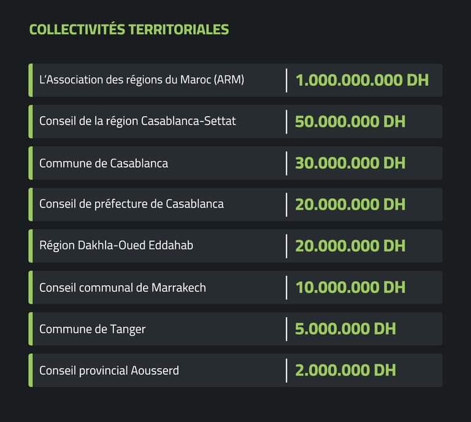The width and height of the screenshot is (471, 422).
Task: Click the 50.000.000 DH amount
Action: (x=350, y=121)
